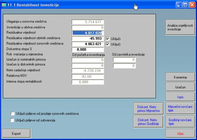Screen dimensions: 197x140
Task: Toggle Uključi for rezidualna vrijednost obrtnih sredstava
Action: click(108, 39)
